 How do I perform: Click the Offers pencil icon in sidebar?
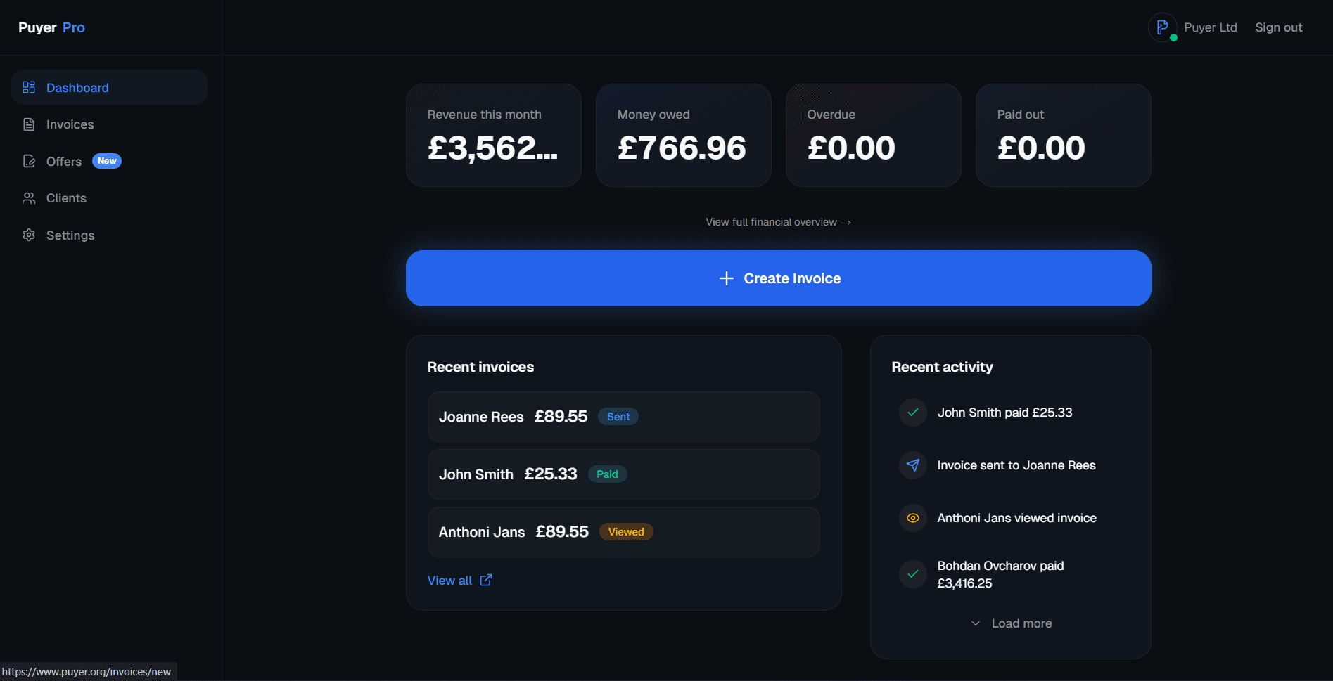point(29,162)
